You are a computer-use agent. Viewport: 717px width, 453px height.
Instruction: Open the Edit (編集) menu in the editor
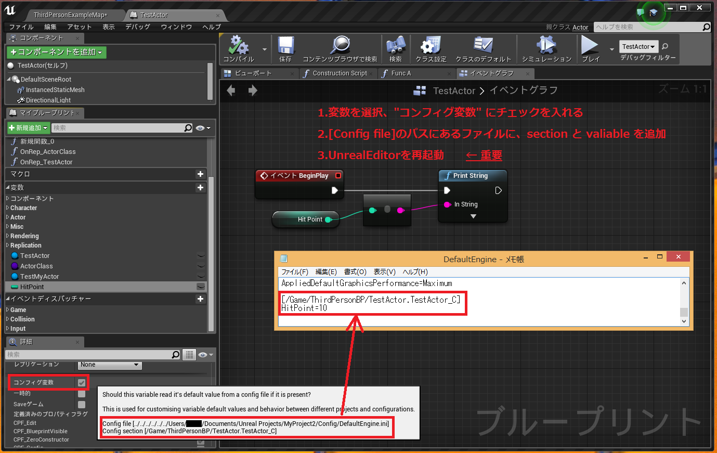pyautogui.click(x=50, y=27)
